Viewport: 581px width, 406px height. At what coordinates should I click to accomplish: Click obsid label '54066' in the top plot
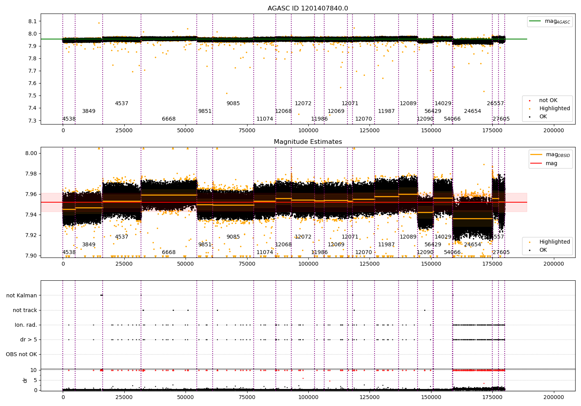(452, 119)
